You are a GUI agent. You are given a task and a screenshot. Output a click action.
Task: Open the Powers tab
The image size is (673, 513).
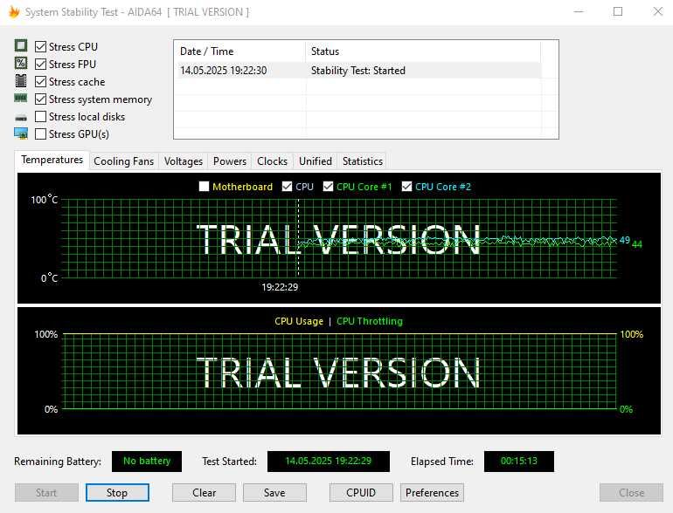(230, 161)
